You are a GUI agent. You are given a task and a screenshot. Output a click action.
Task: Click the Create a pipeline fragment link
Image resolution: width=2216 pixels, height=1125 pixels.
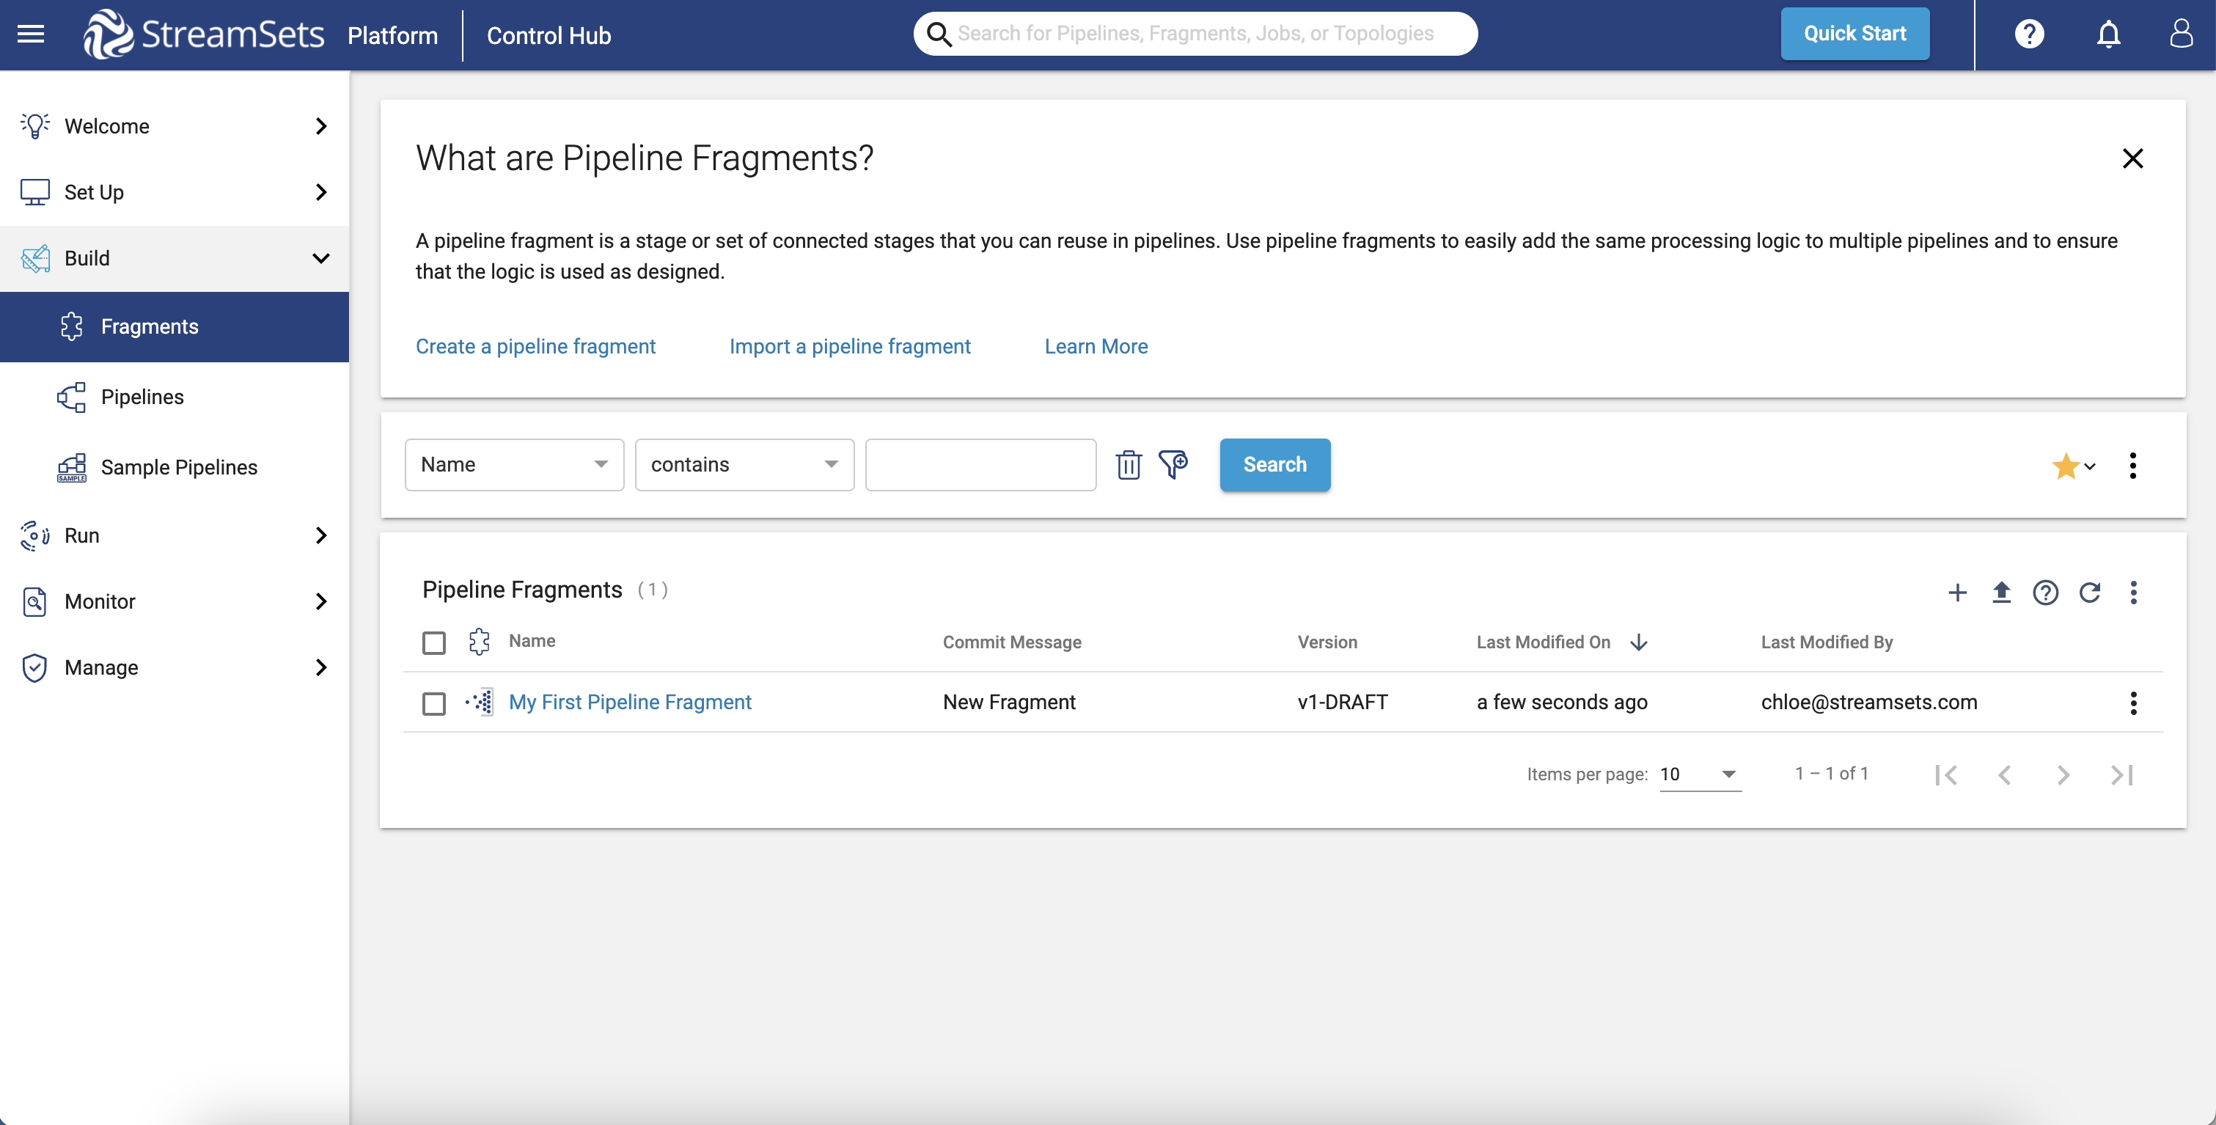point(535,345)
